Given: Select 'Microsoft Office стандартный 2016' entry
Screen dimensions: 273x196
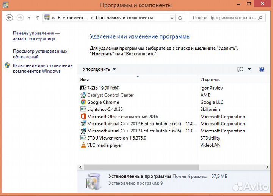Looking at the screenshot, I should (x=122, y=117).
